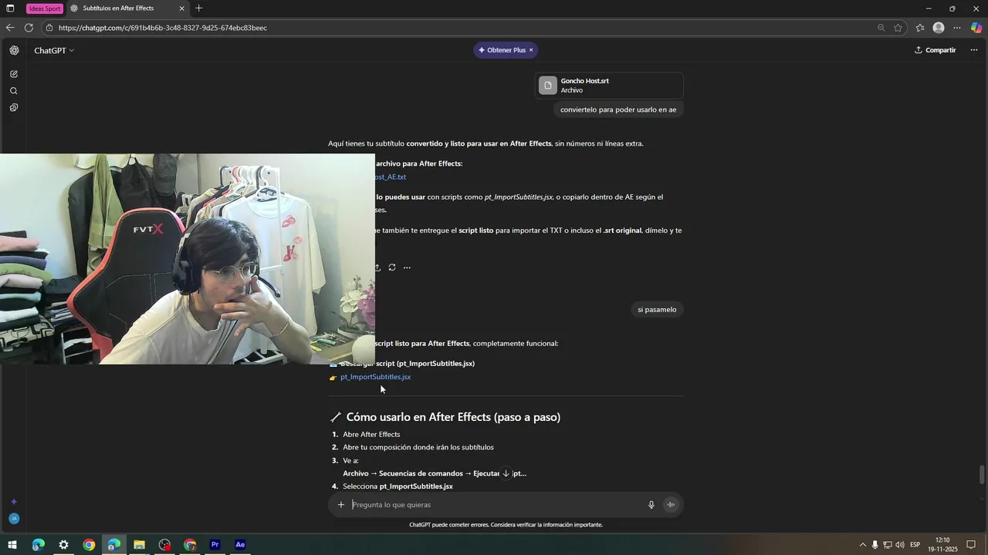Screen dimensions: 988x555
Task: Click step 'Selecciona pt_ImportSubtitles.jsx'
Action: [398, 487]
